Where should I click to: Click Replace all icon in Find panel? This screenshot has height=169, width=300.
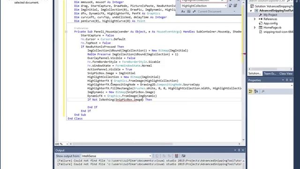coord(235,6)
